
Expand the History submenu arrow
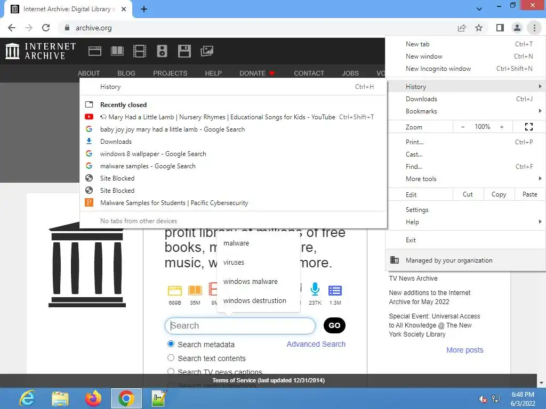click(x=540, y=86)
